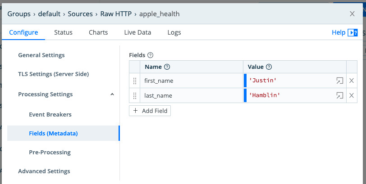View the Live Data tab

tap(137, 32)
